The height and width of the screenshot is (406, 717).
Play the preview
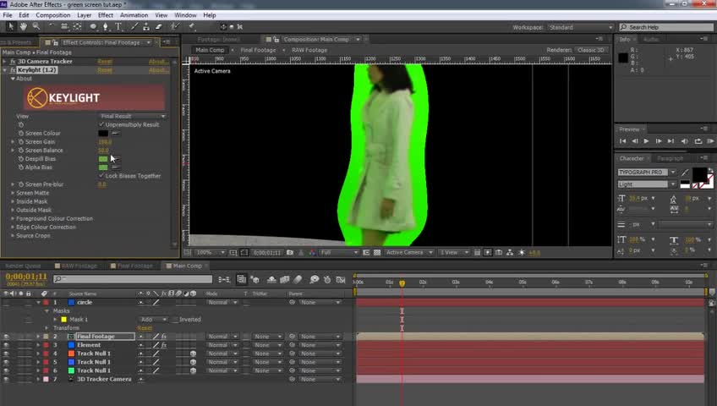tap(646, 141)
